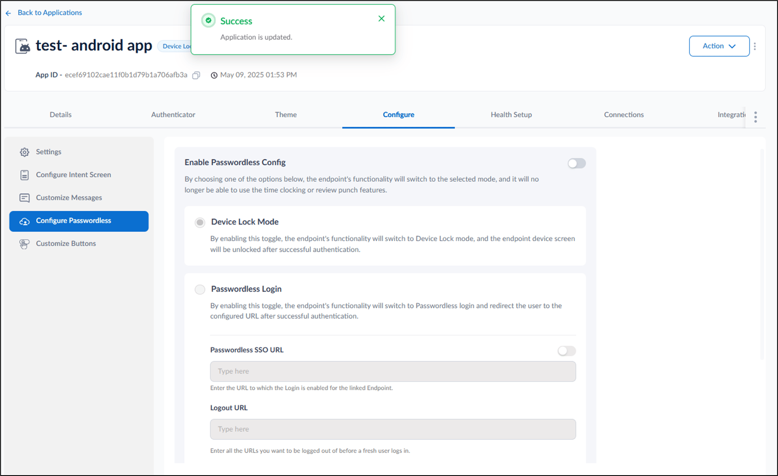Click the Configure Intent Screen icon

coord(24,175)
